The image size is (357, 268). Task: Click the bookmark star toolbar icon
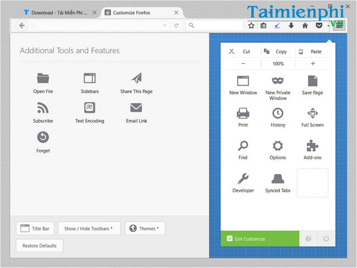[251, 25]
